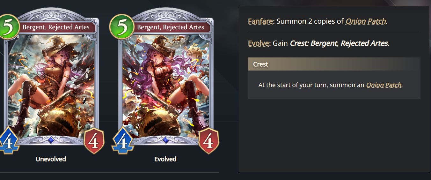Click the Unevolved caption label
This screenshot has width=431, height=180.
coord(51,159)
